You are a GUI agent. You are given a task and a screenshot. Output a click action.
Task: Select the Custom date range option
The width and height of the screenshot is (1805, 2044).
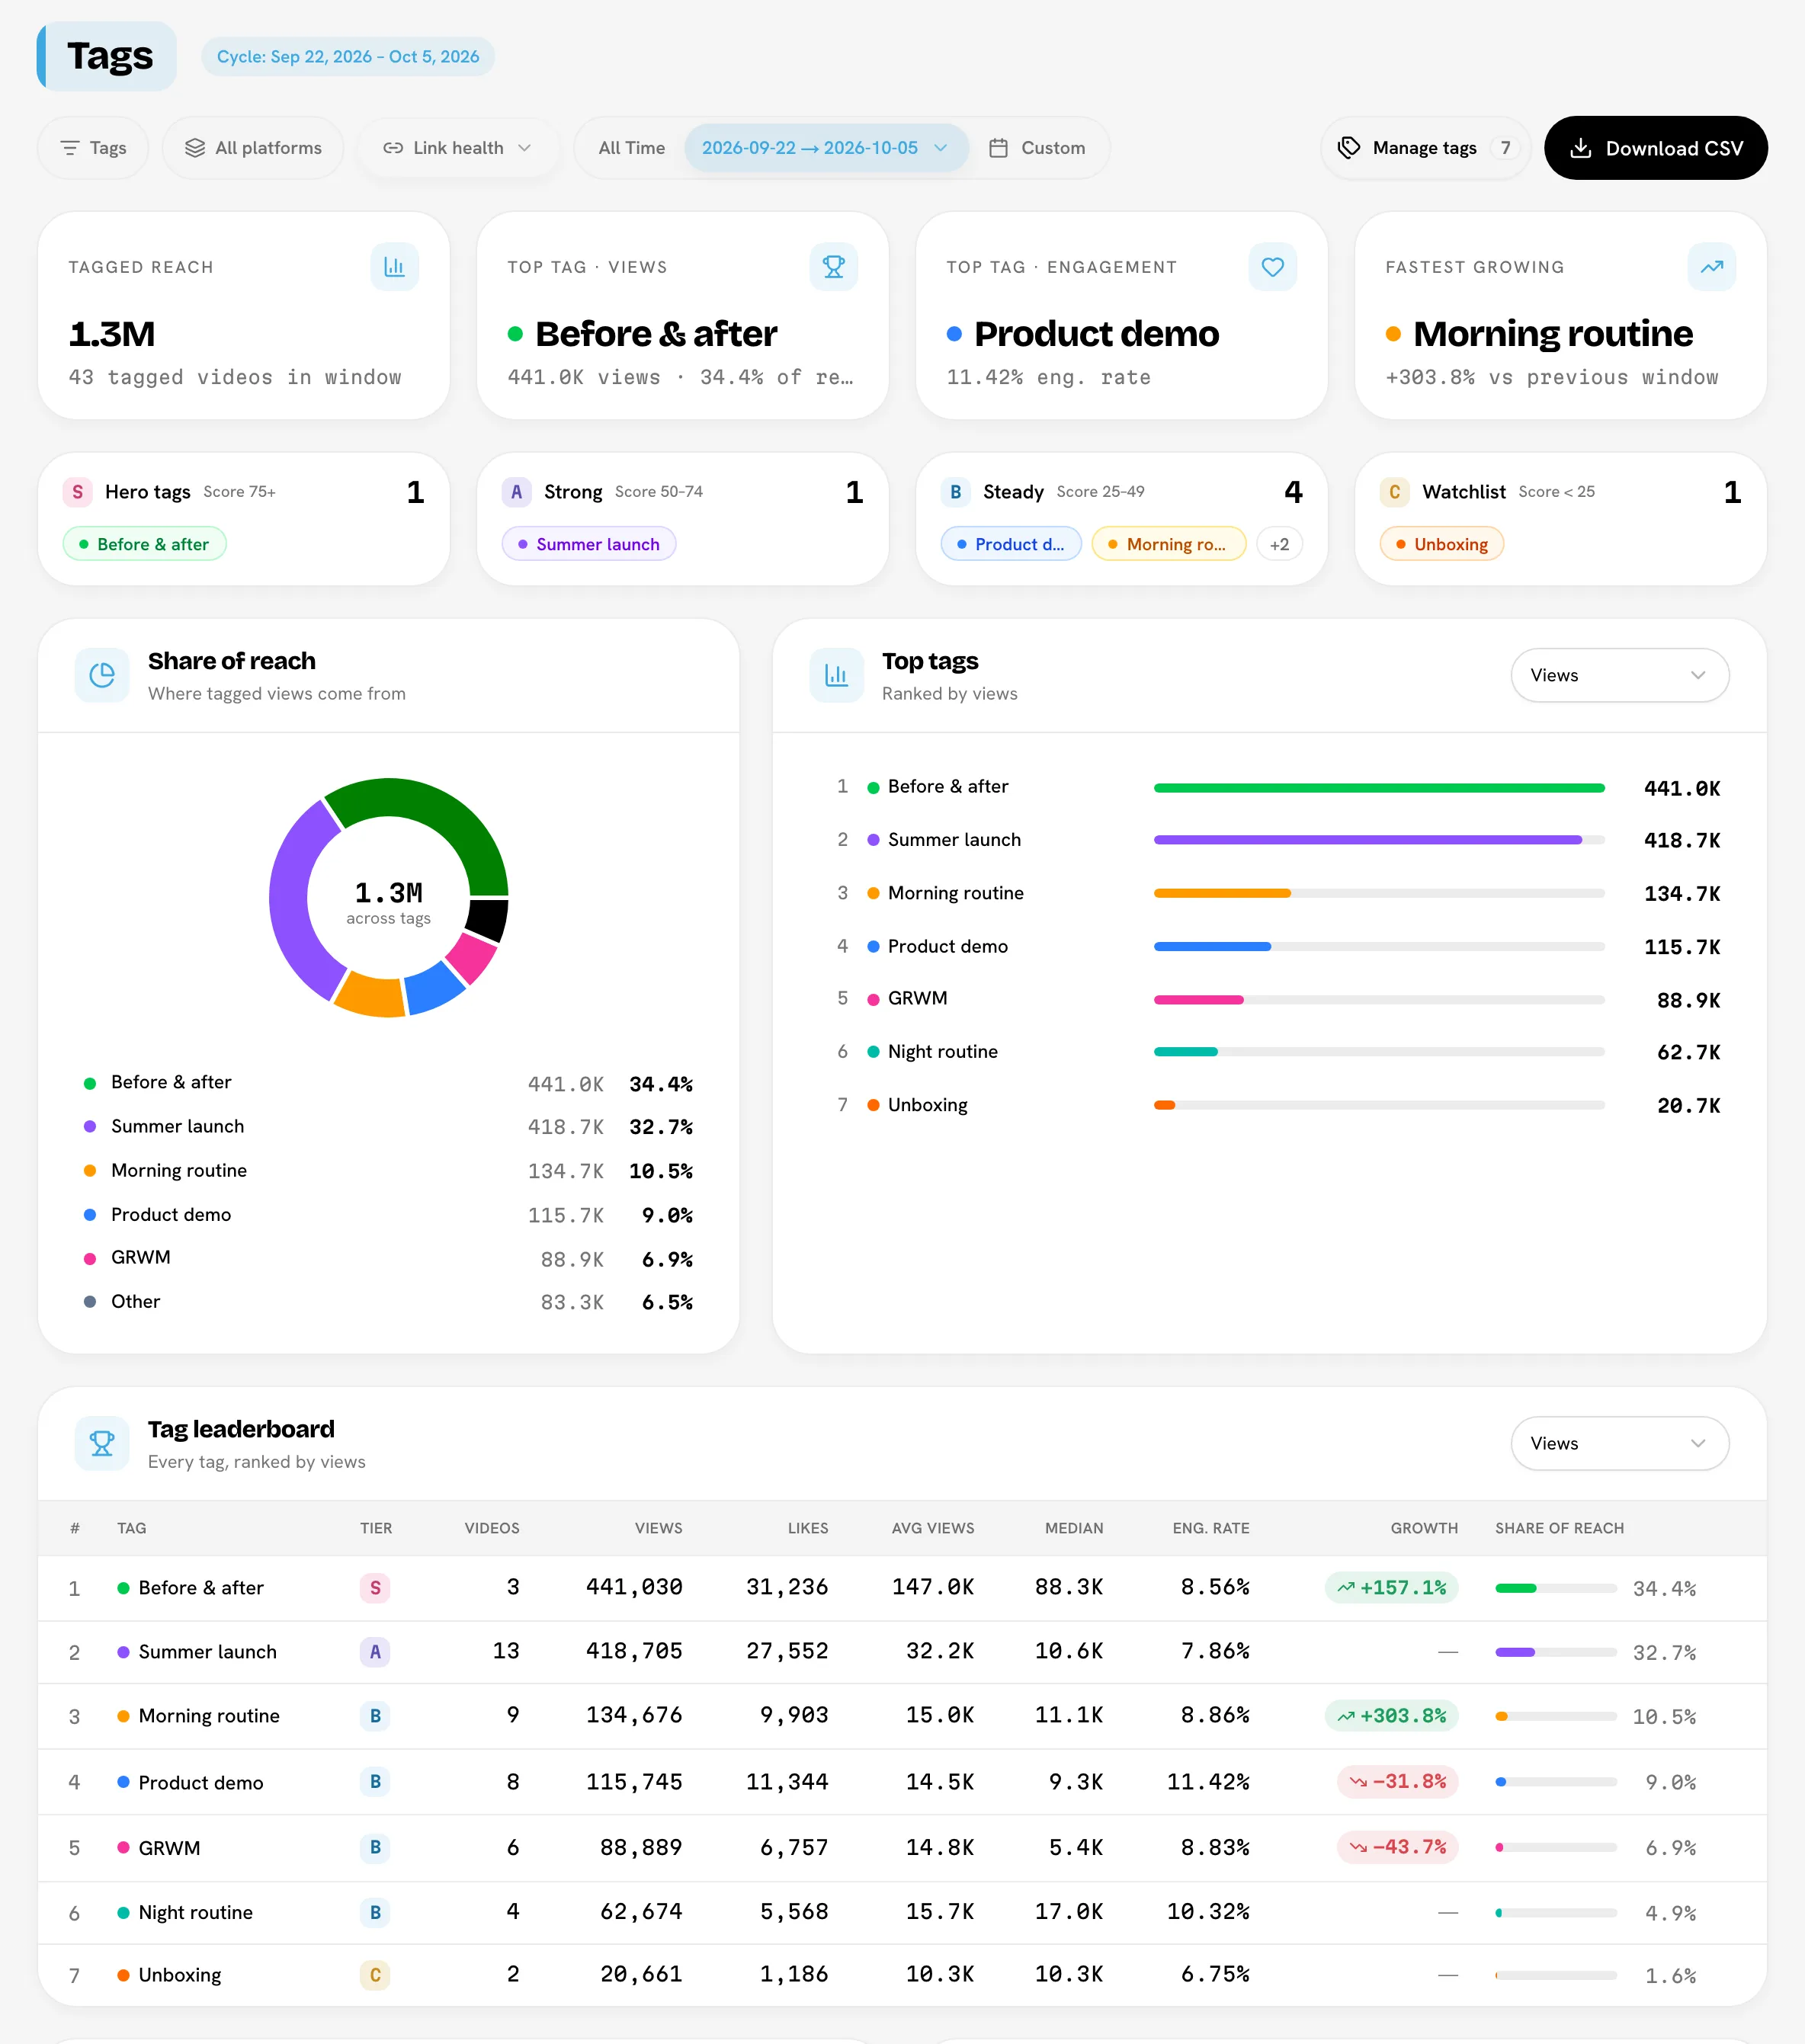(x=1037, y=148)
